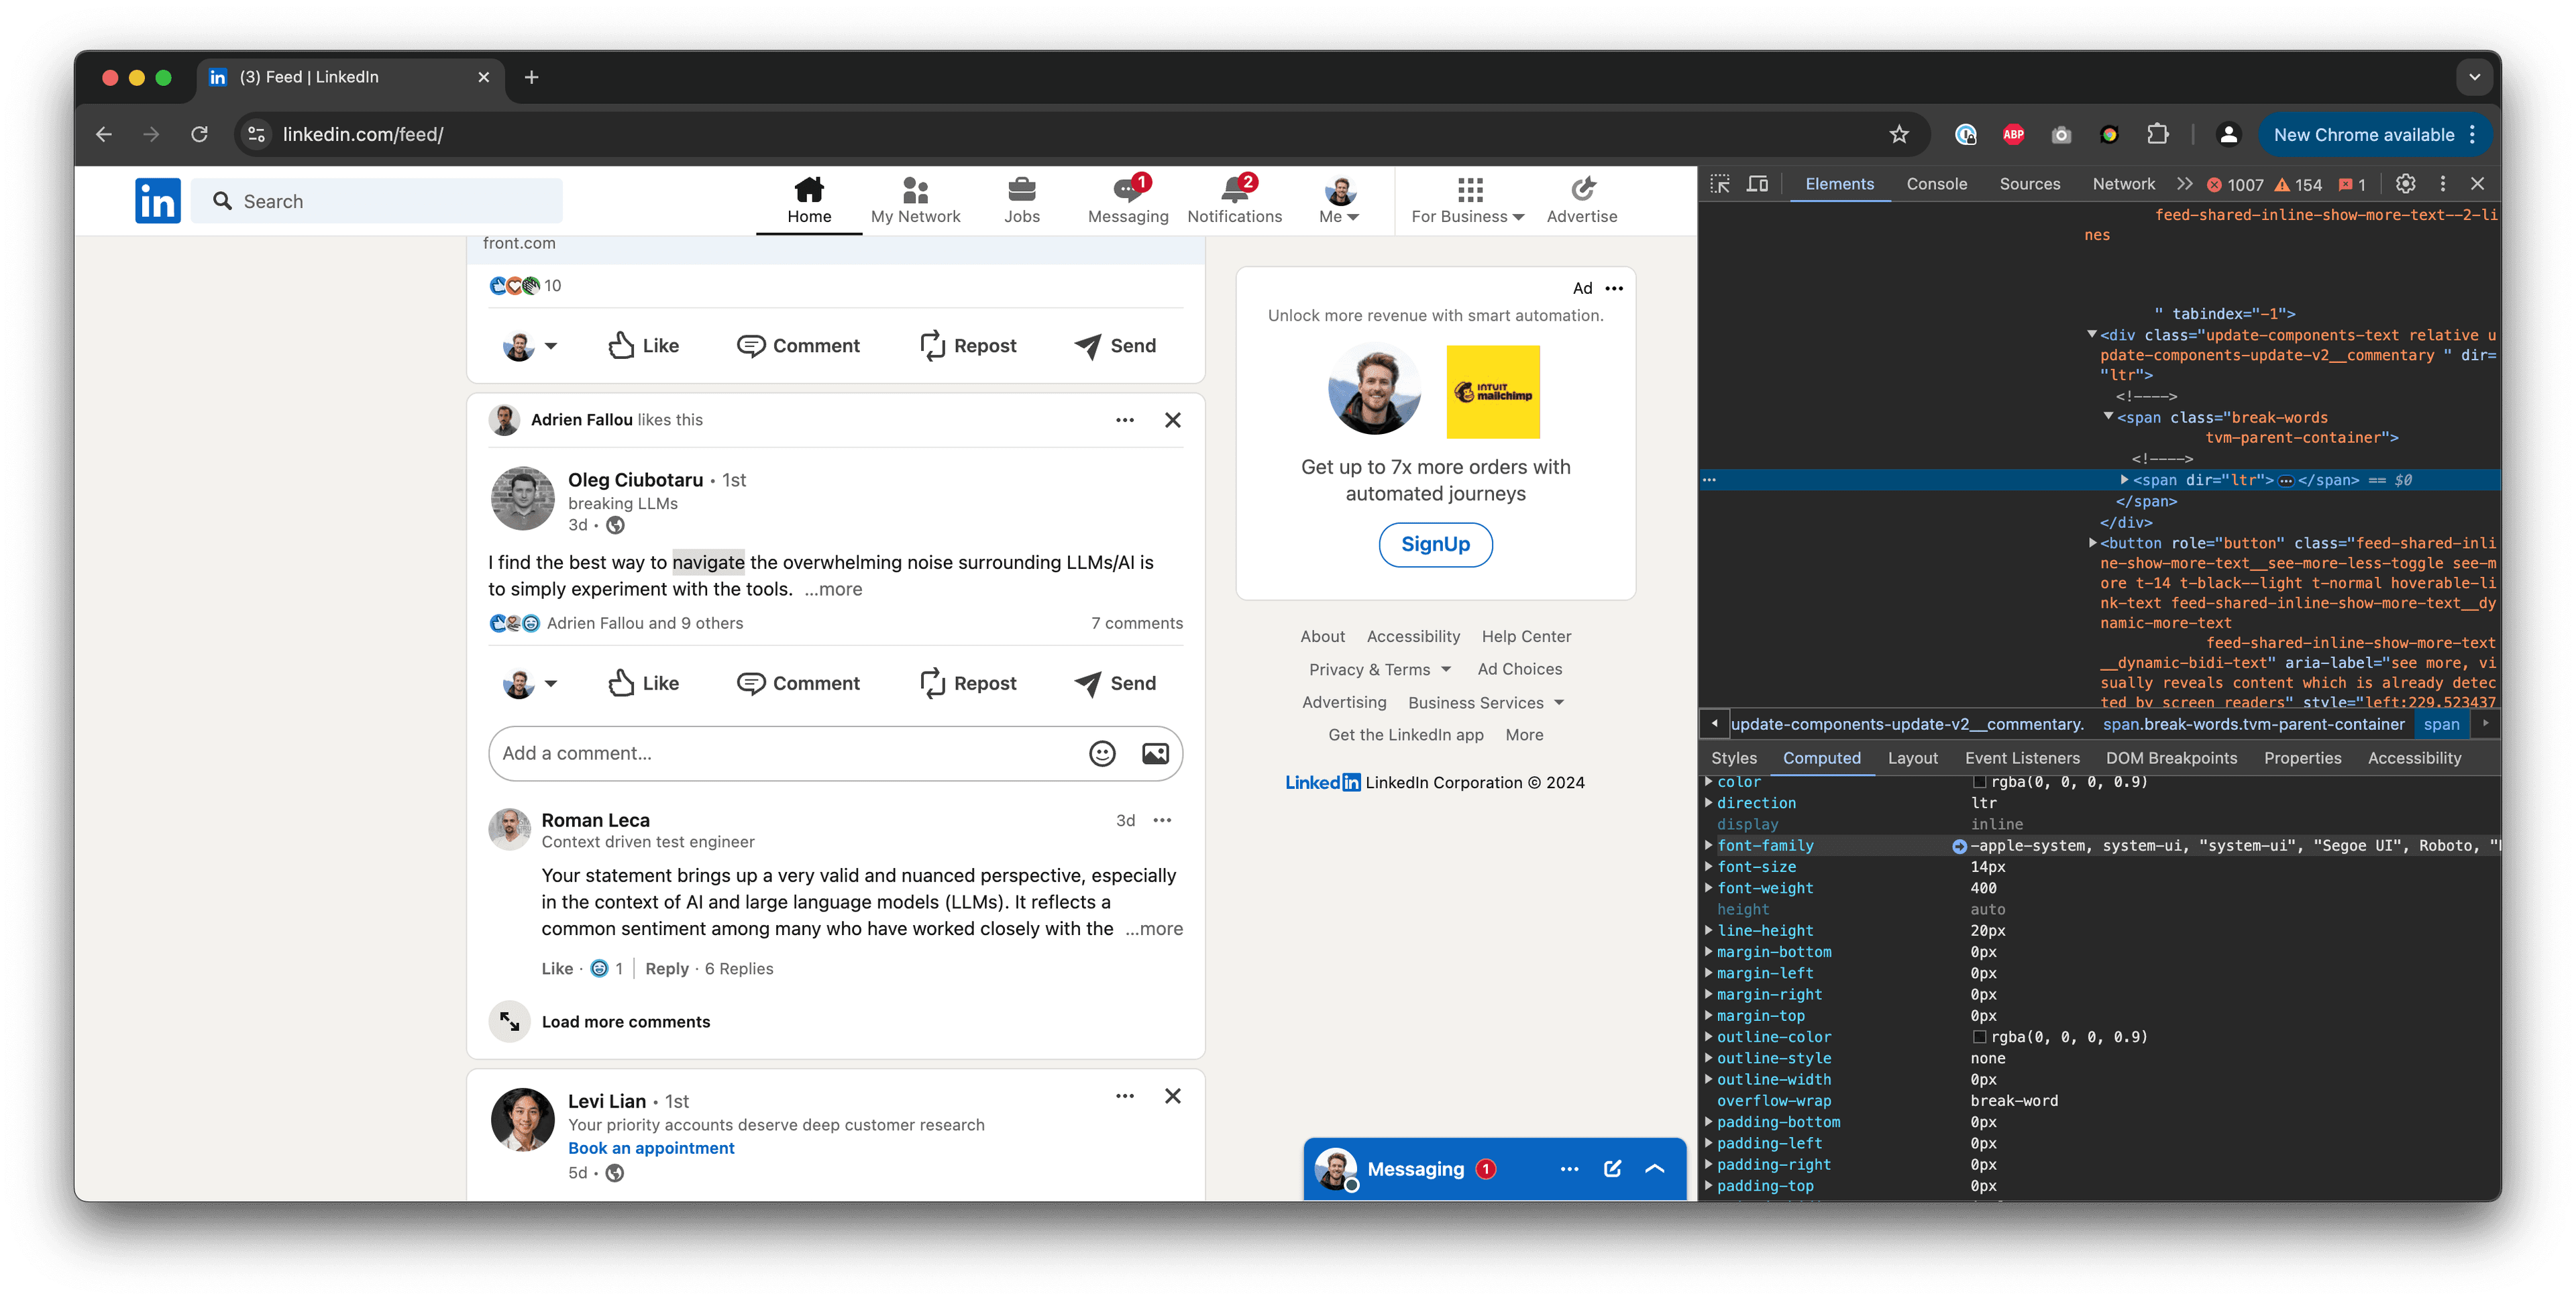Activate DevTools element inspector picker
The width and height of the screenshot is (2576, 1300).
coord(1720,184)
